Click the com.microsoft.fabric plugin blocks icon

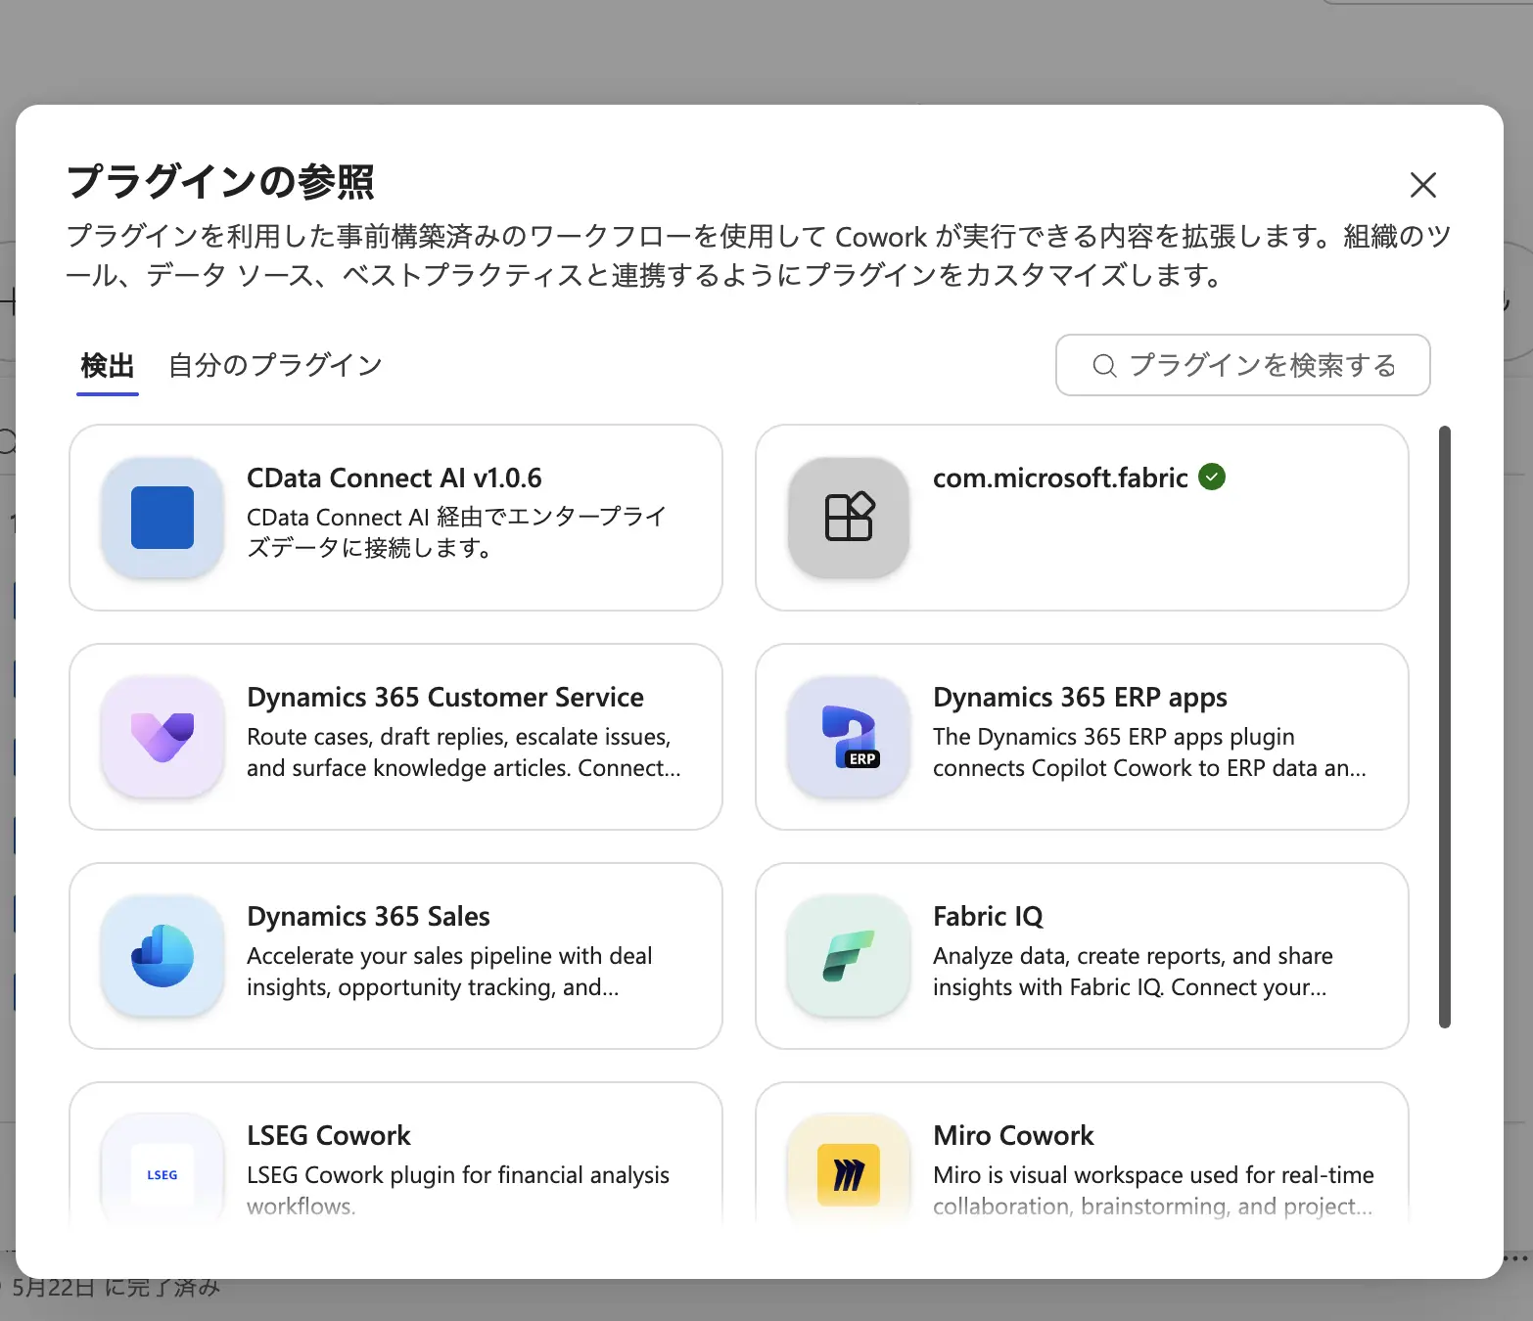[849, 517]
